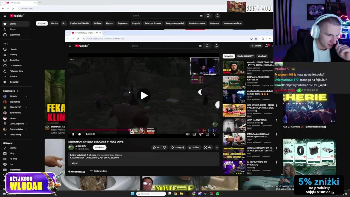Expand Pokaż więcej subscriptions in back window

click(15, 135)
